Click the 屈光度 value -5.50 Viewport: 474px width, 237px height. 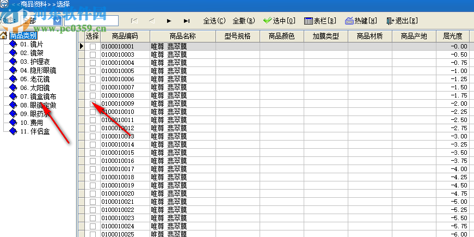pyautogui.click(x=459, y=218)
